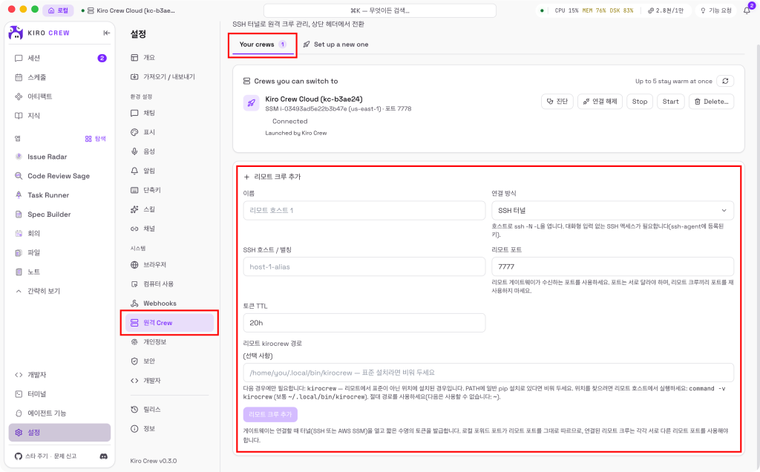Open the 표시 settings page
This screenshot has height=472, width=760.
(169, 132)
